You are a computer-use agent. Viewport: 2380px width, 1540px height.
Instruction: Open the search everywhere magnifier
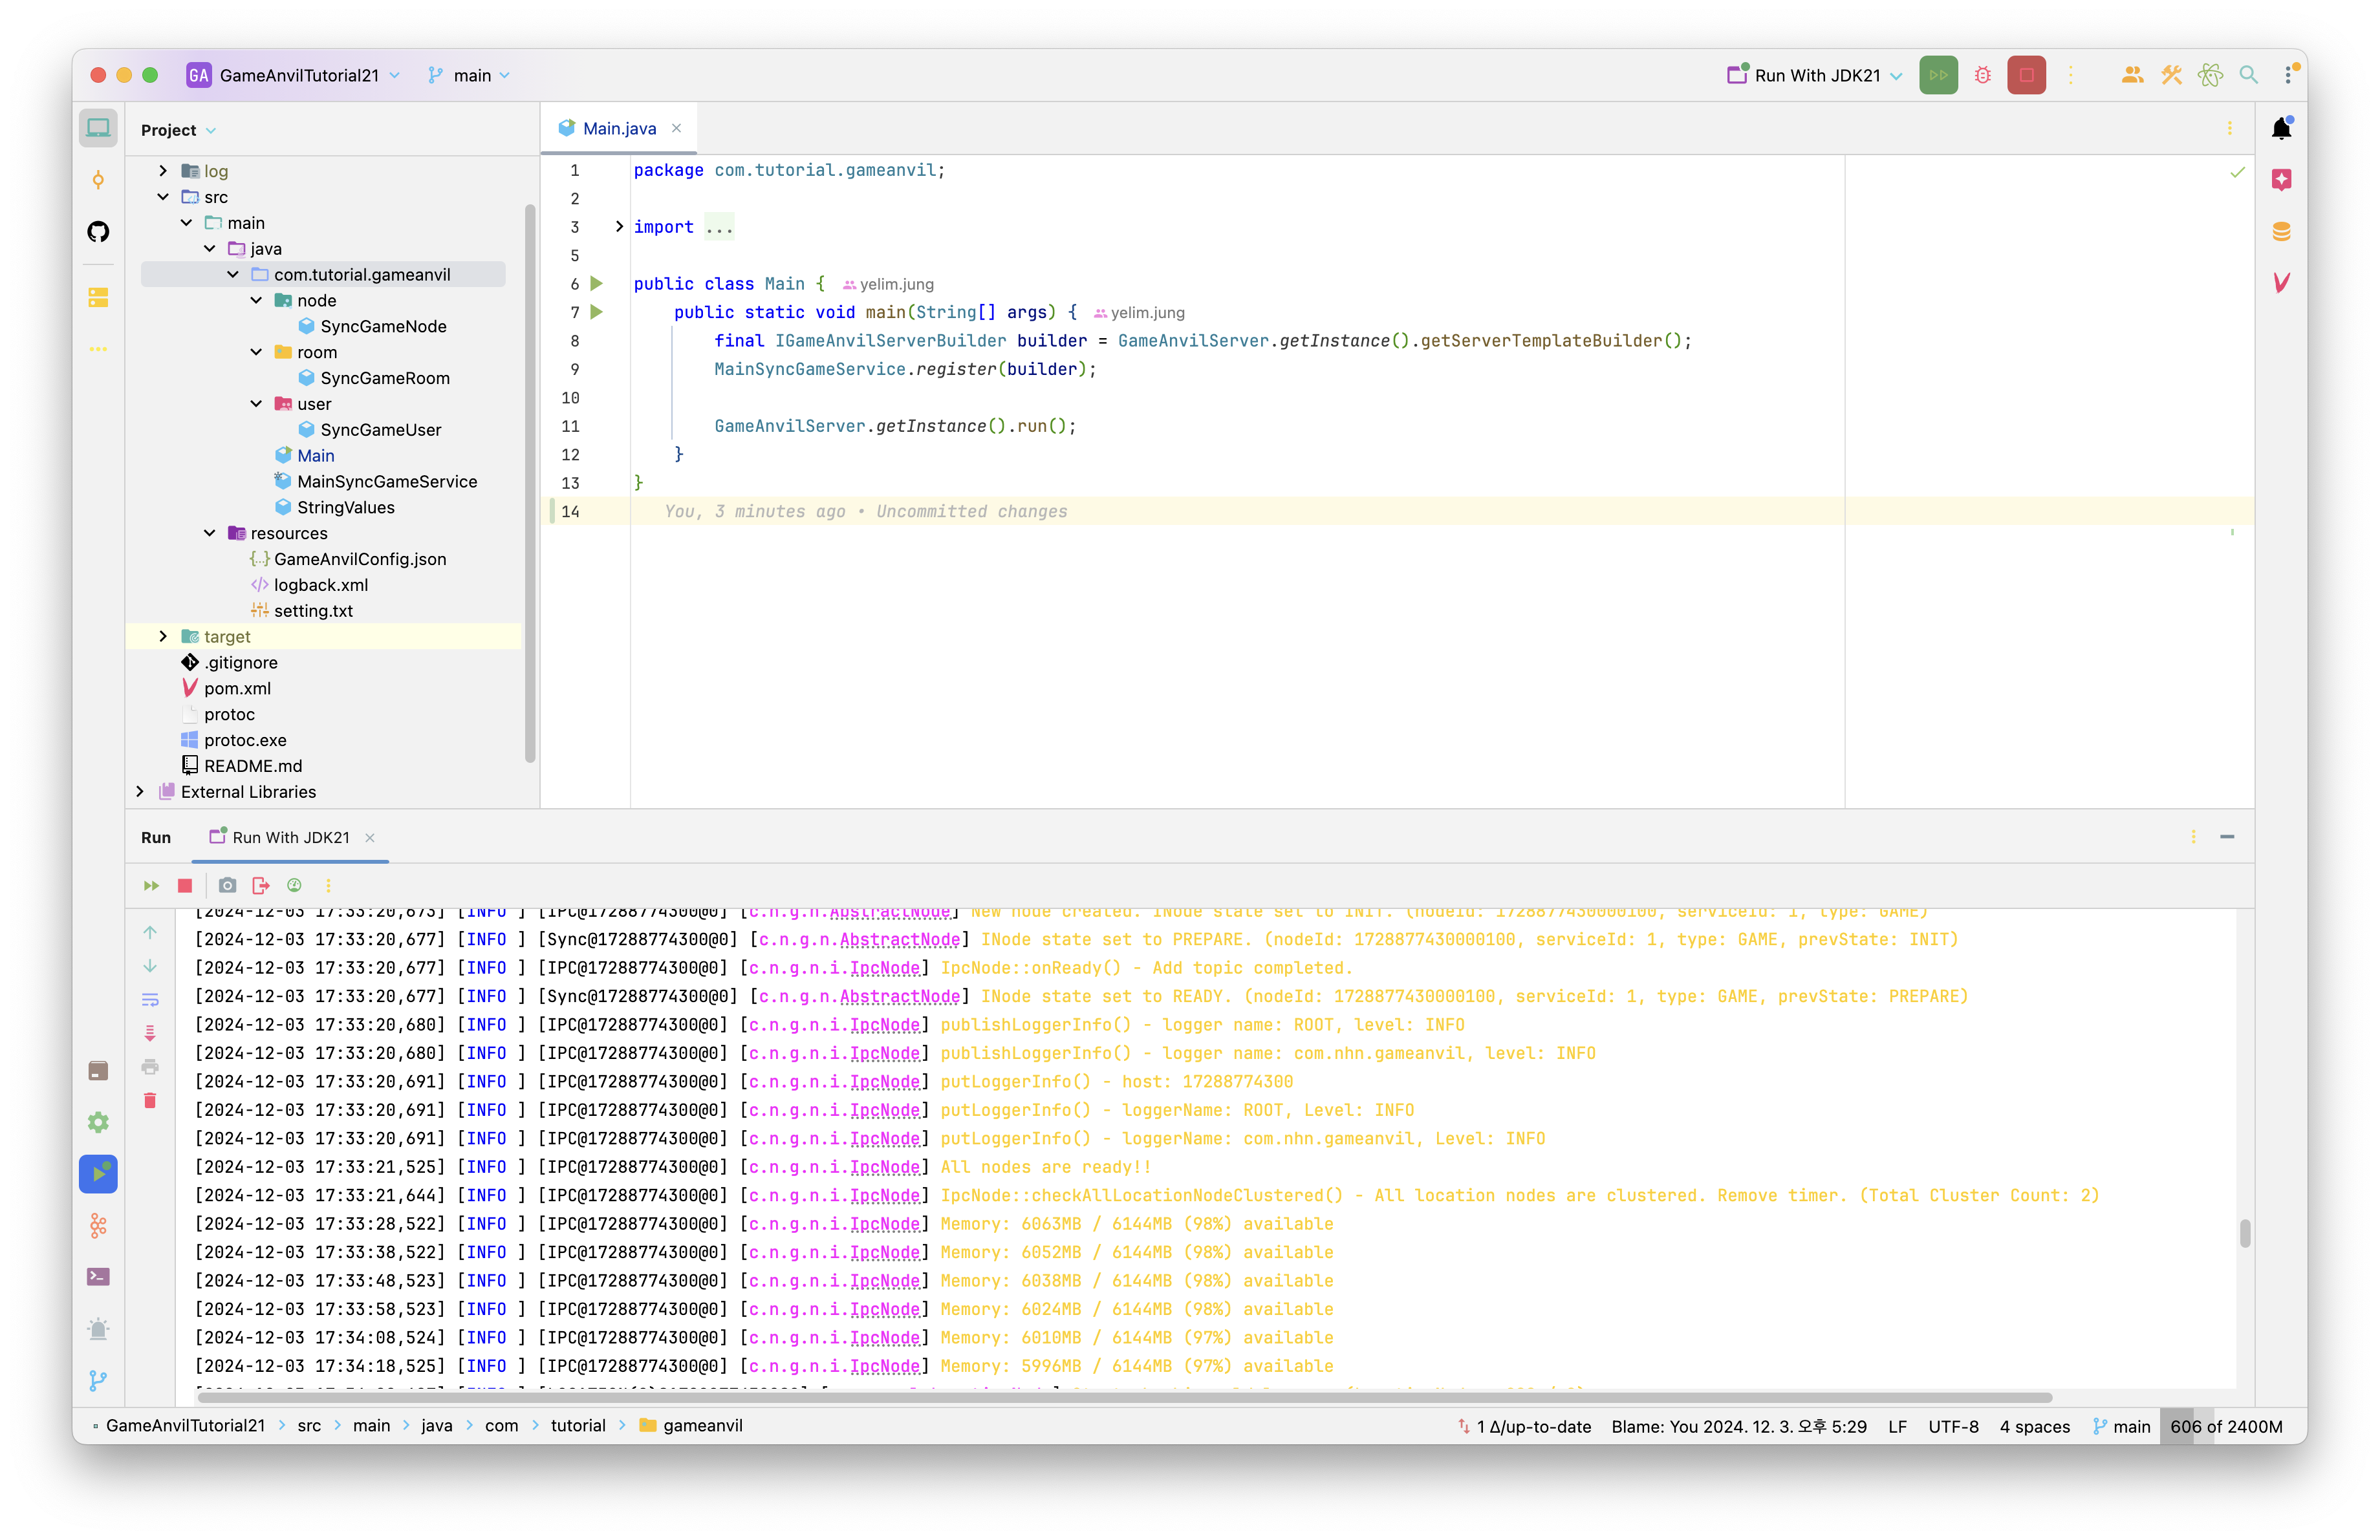pyautogui.click(x=2248, y=75)
